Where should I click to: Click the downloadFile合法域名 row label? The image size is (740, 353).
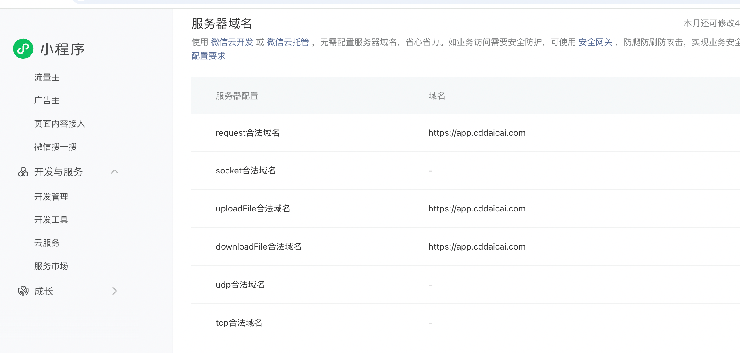point(258,247)
